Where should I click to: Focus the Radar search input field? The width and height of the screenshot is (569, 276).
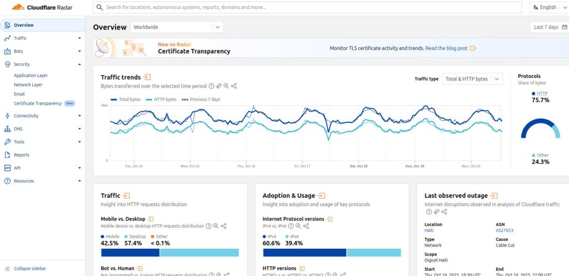click(307, 7)
